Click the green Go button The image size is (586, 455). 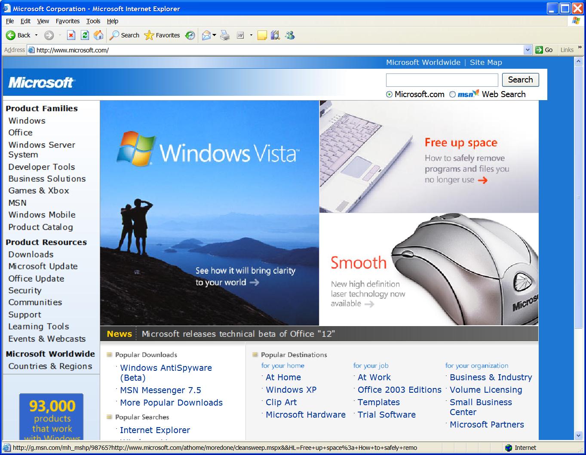click(x=544, y=50)
